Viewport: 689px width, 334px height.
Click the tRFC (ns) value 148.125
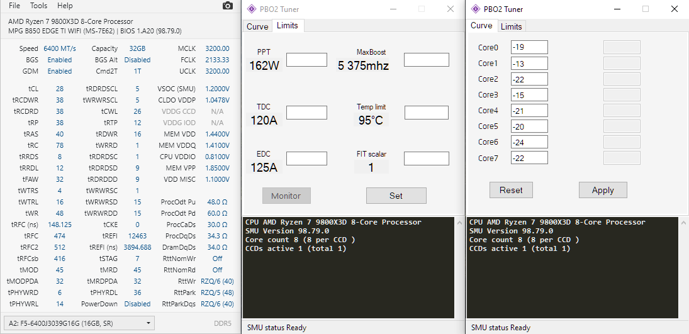(60, 225)
